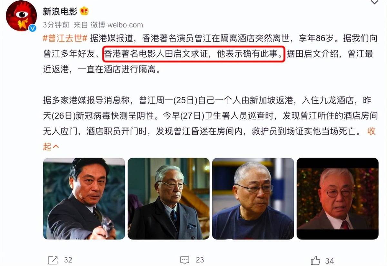The width and height of the screenshot is (387, 266).
Task: Click the crown membership icon beside 新浪电影
Action: tap(84, 11)
